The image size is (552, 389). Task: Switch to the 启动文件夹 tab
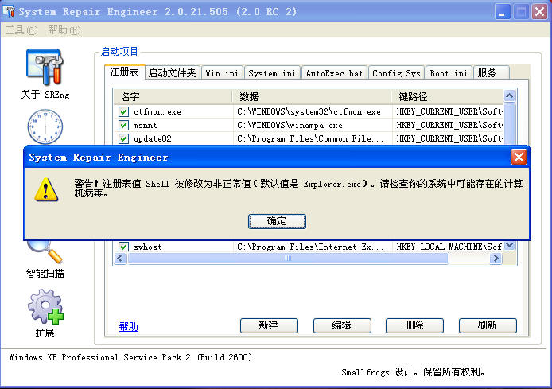tap(172, 73)
